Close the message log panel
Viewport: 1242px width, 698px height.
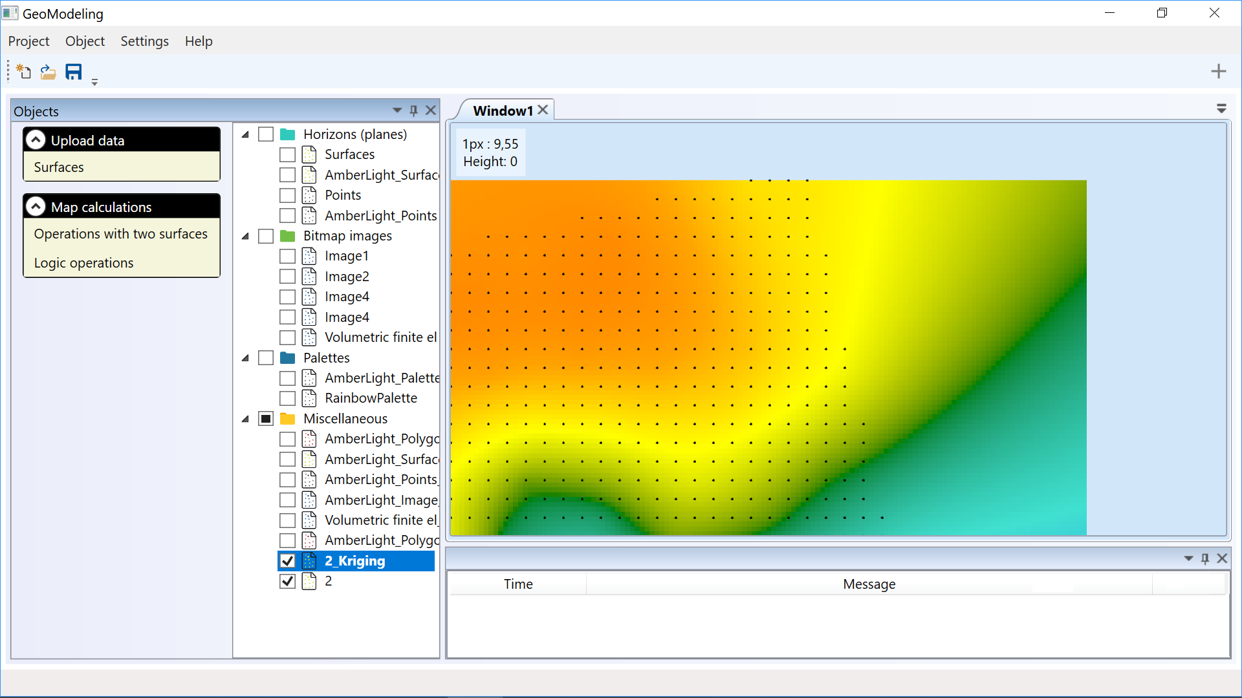click(1222, 558)
